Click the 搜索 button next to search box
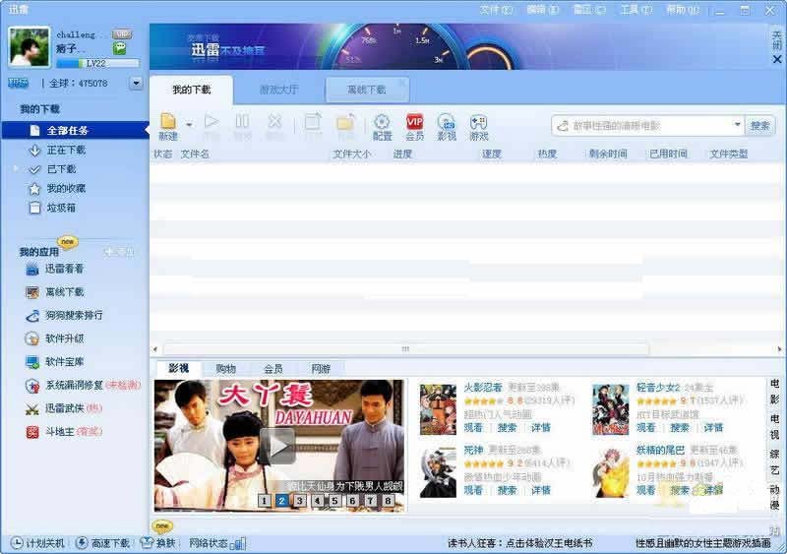 pyautogui.click(x=759, y=125)
